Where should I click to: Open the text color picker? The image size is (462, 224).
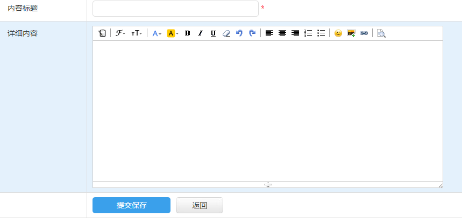click(x=157, y=33)
